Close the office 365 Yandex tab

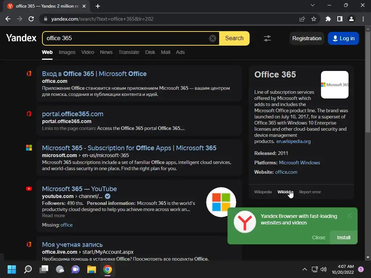[84, 6]
